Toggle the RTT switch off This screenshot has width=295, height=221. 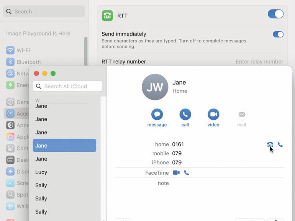(275, 14)
